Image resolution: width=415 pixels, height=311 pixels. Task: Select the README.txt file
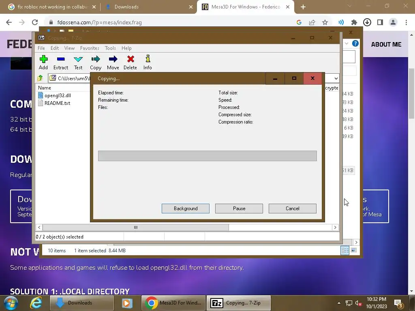point(54,103)
